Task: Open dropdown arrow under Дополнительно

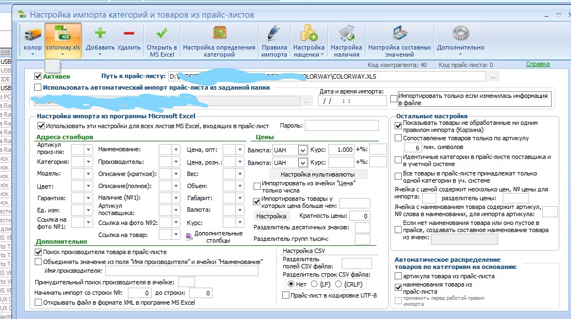Action: pos(460,54)
